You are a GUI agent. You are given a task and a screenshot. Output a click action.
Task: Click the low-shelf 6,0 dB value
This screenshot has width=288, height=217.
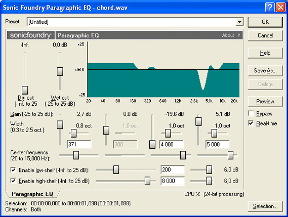point(231,169)
